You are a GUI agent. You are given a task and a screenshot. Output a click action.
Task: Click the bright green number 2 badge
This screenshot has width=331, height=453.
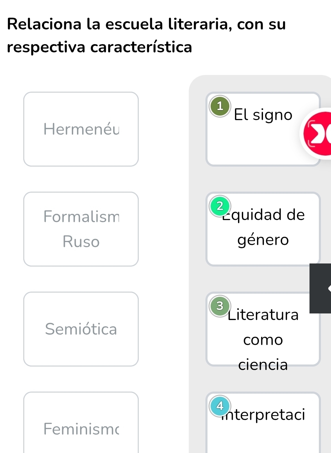tap(220, 206)
